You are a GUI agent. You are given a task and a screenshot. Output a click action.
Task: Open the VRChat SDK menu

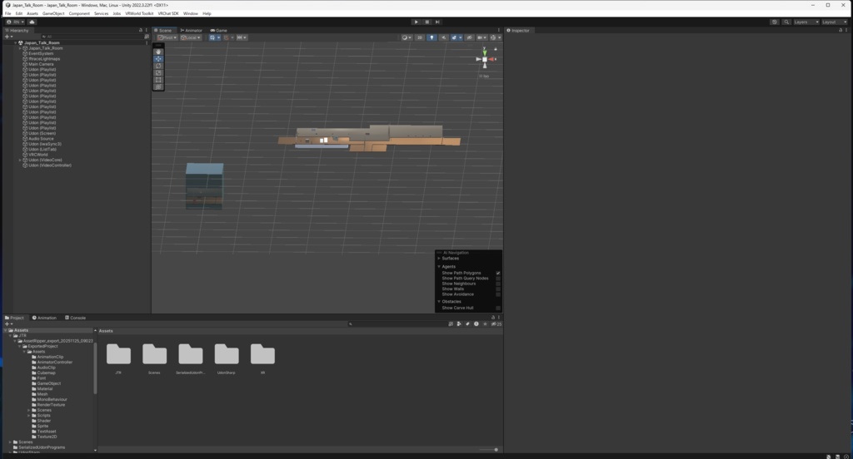click(x=168, y=13)
